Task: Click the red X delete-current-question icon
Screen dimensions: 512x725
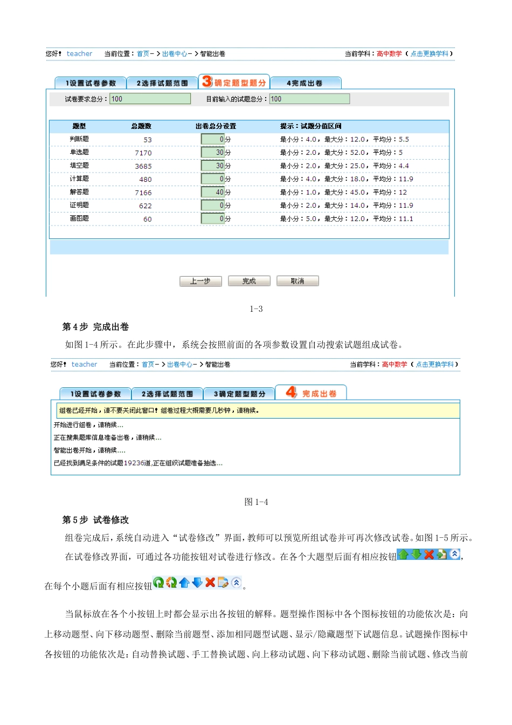Action: [x=210, y=582]
